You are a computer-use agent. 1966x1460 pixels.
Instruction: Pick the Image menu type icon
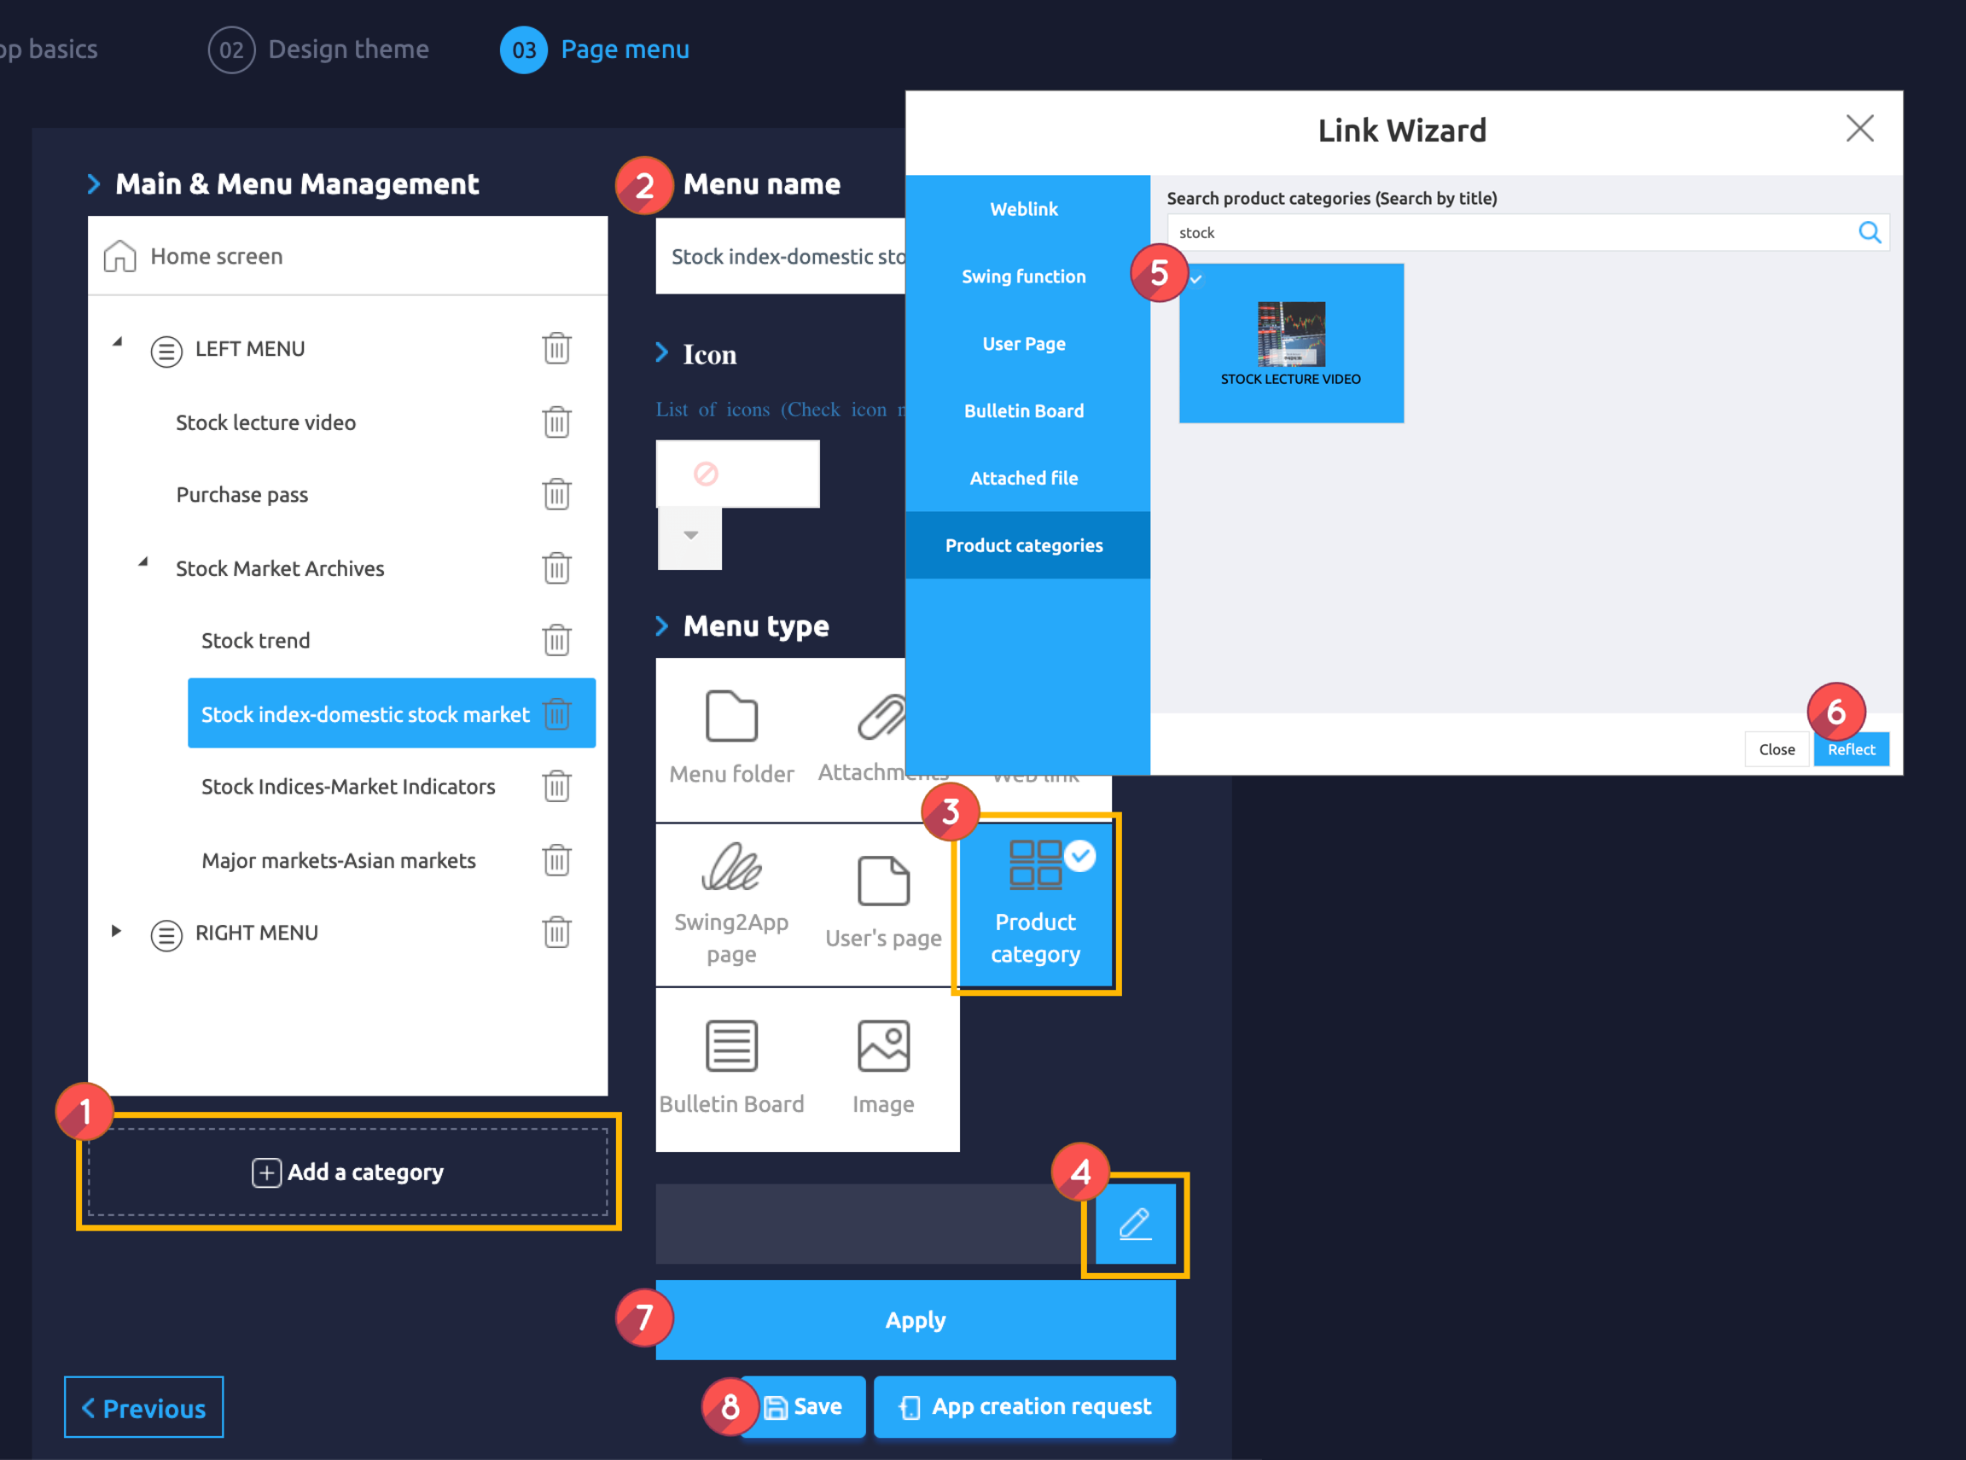(882, 1046)
